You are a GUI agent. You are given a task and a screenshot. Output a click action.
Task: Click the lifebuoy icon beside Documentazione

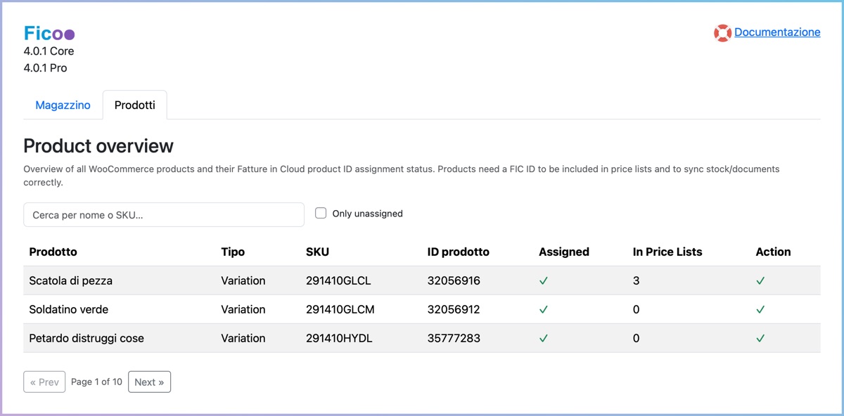click(x=722, y=33)
